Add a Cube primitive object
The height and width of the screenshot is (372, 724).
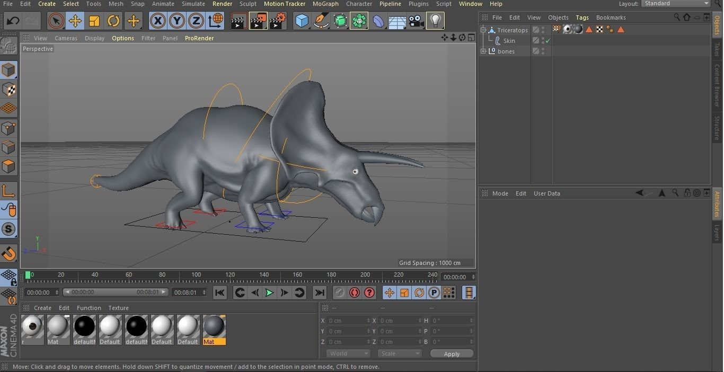(302, 21)
